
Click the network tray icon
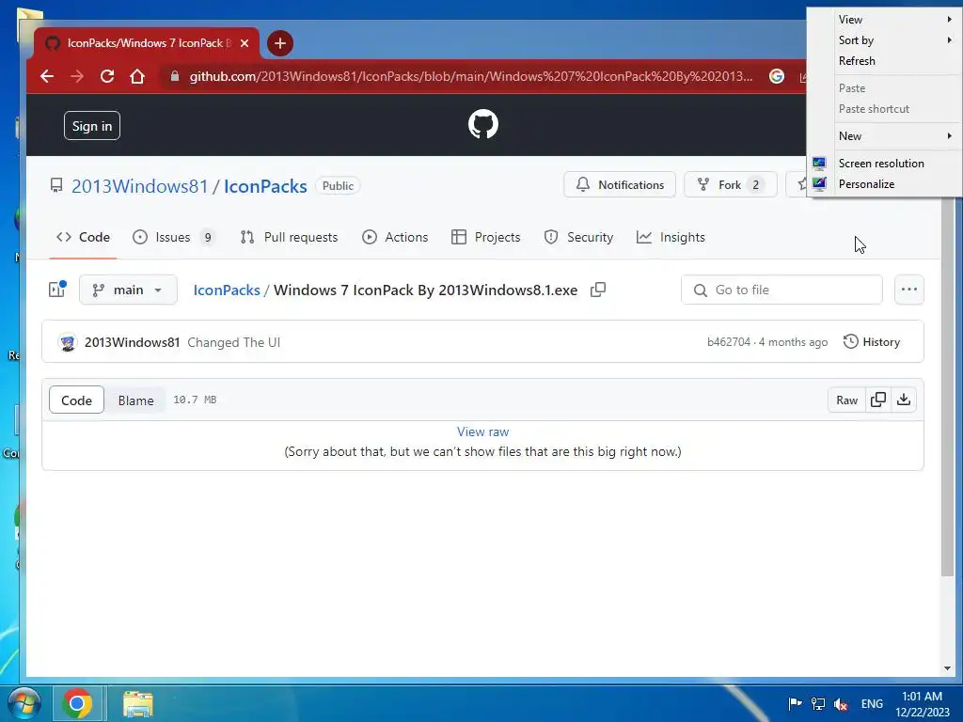pos(818,703)
